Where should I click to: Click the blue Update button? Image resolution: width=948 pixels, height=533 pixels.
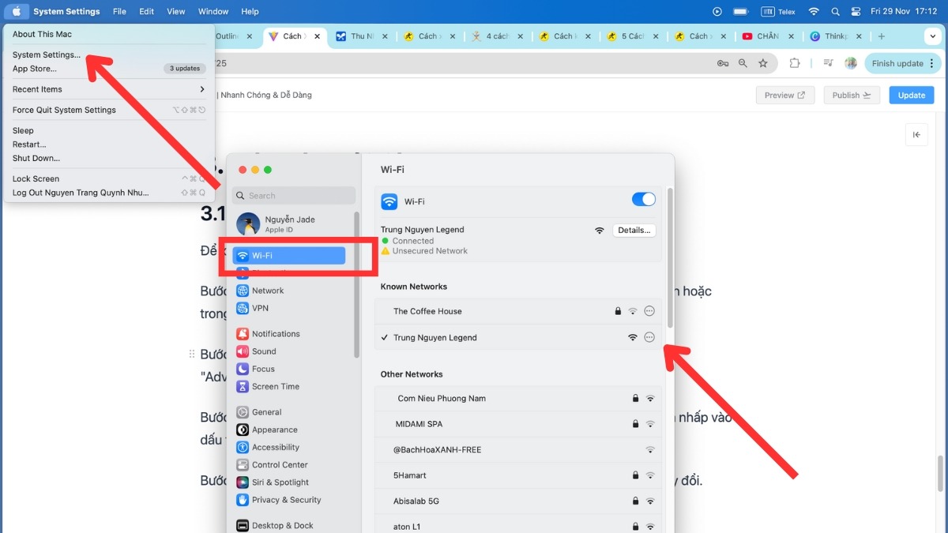tap(911, 95)
